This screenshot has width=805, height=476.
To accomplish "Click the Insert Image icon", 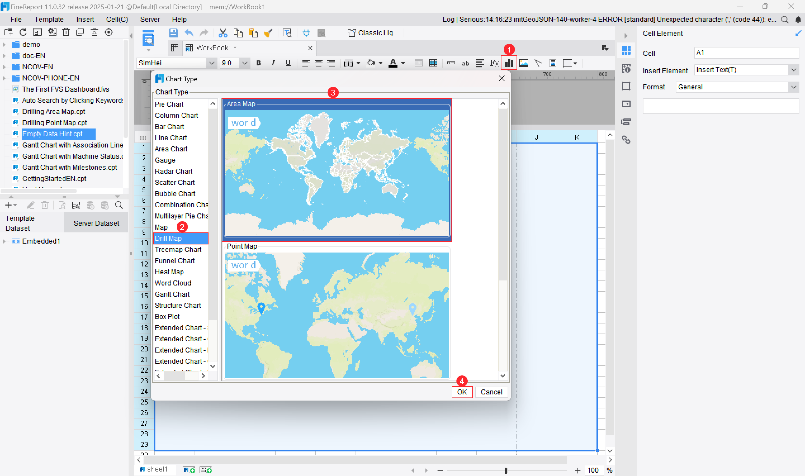I will tap(524, 63).
